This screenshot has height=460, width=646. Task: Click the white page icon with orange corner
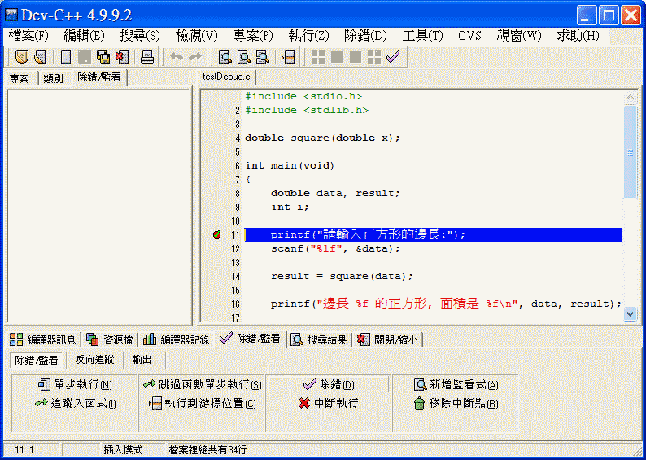click(x=40, y=57)
